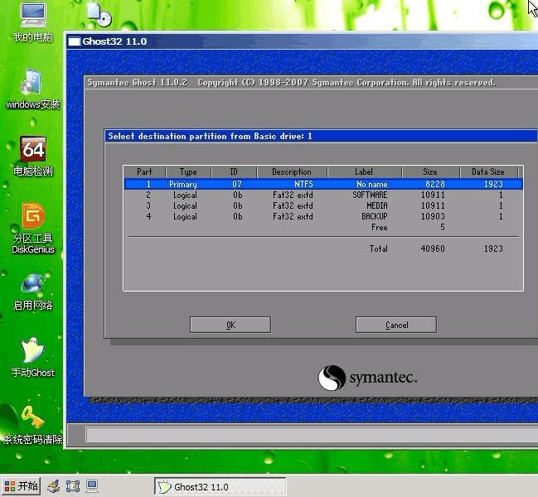Viewport: 538px width, 497px height.
Task: Click the Data Size column header
Action: (x=488, y=171)
